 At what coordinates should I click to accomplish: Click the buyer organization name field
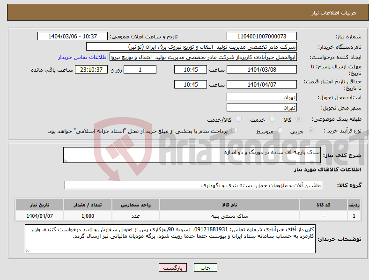tap(192, 46)
